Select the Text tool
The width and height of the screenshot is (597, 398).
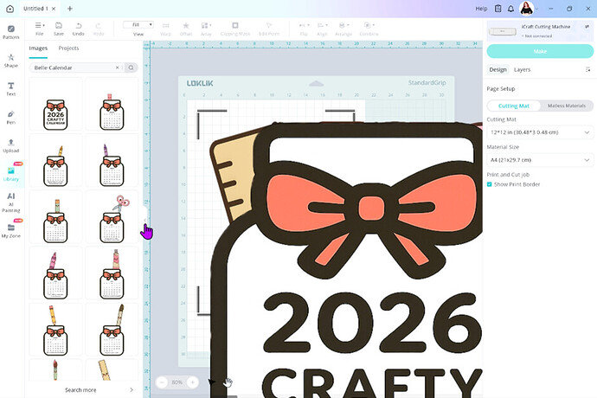[10, 88]
